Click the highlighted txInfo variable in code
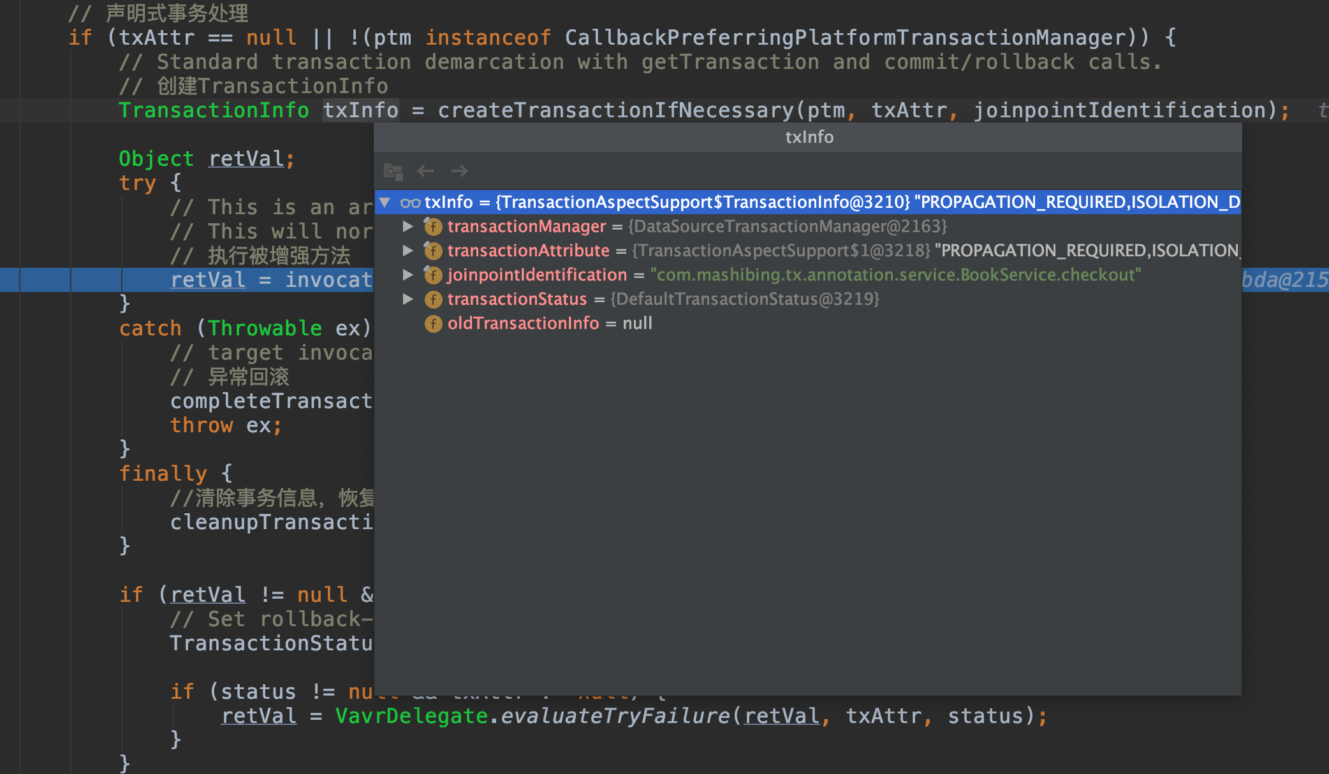This screenshot has height=774, width=1329. (x=360, y=110)
